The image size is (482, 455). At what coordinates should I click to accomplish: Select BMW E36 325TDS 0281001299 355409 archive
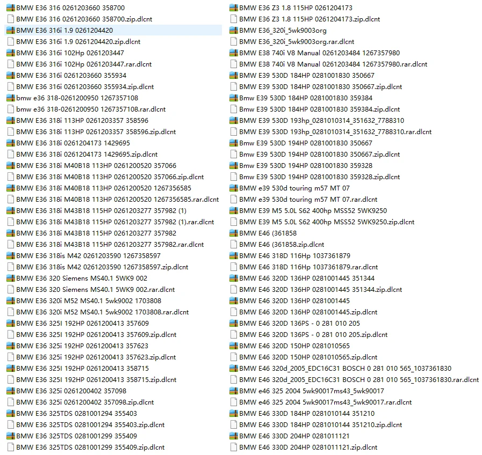[72, 436]
